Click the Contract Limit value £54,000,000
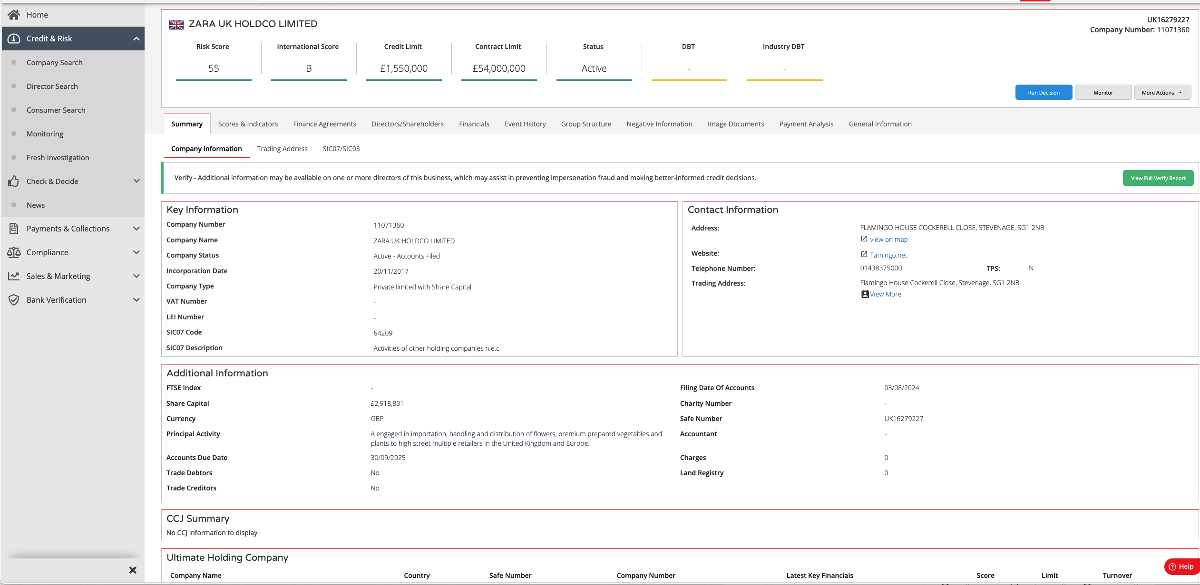Image resolution: width=1200 pixels, height=585 pixels. 499,68
